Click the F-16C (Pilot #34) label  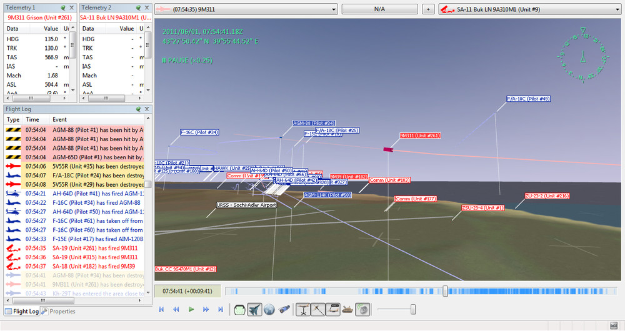[199, 132]
